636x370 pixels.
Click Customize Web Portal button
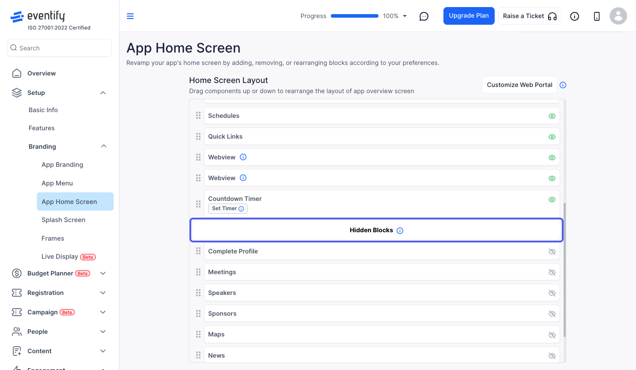(x=519, y=85)
